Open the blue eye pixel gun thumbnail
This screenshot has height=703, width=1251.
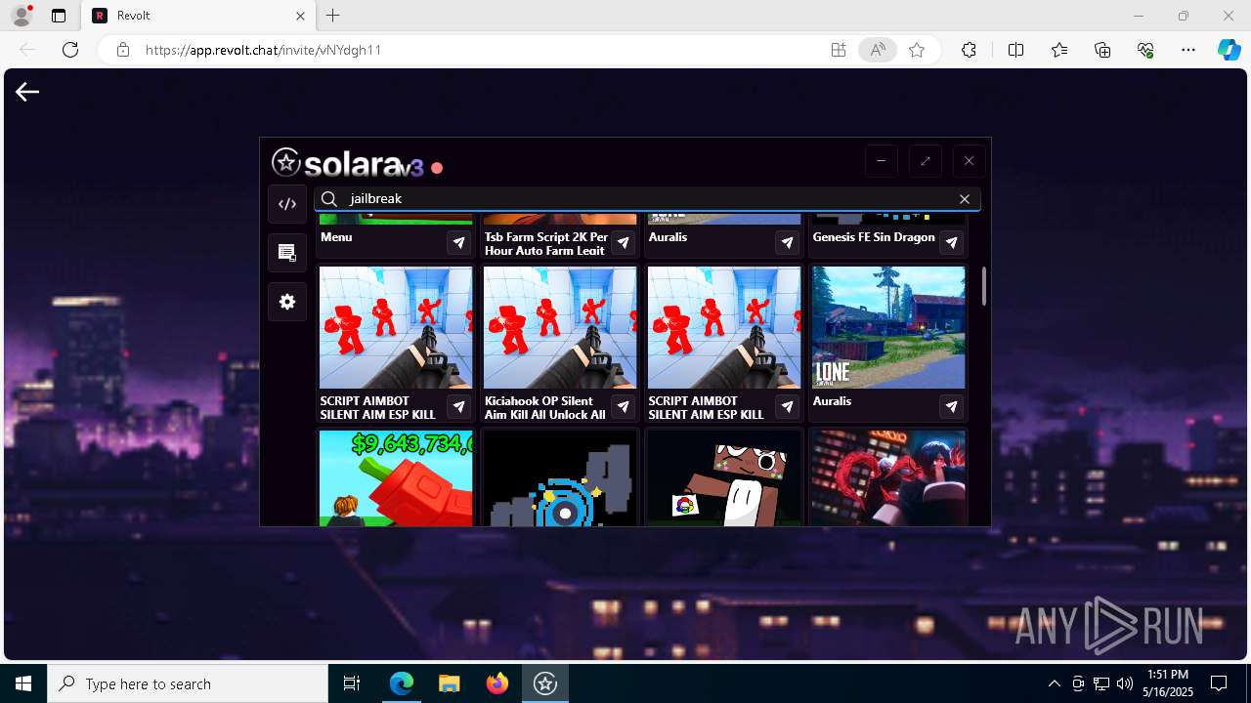pos(560,478)
